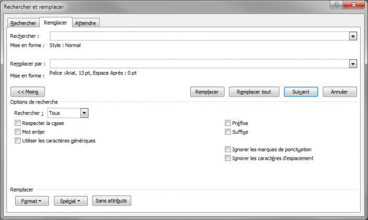Open the search direction Tous dropdown

pos(84,113)
